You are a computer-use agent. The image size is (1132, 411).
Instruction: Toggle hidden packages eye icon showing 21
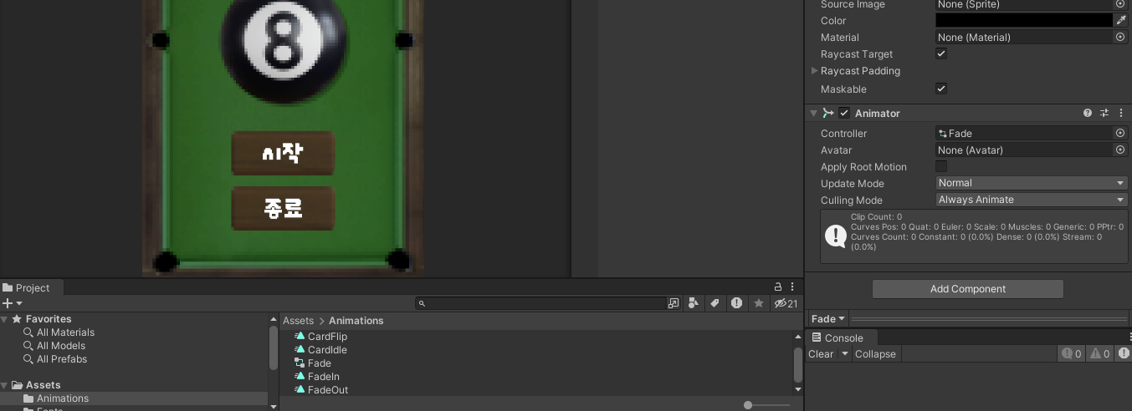(786, 303)
